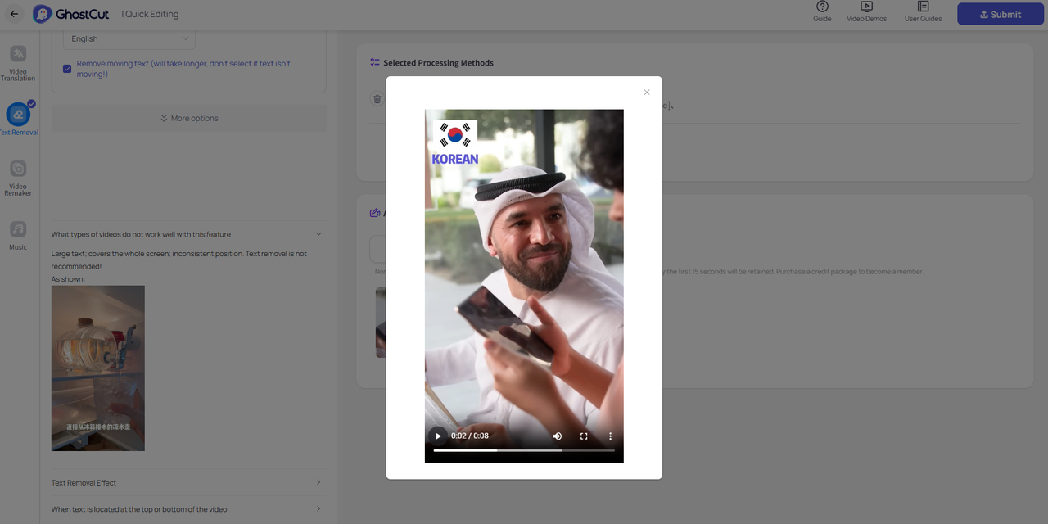The width and height of the screenshot is (1048, 524).
Task: Play the video preview
Action: tap(438, 436)
